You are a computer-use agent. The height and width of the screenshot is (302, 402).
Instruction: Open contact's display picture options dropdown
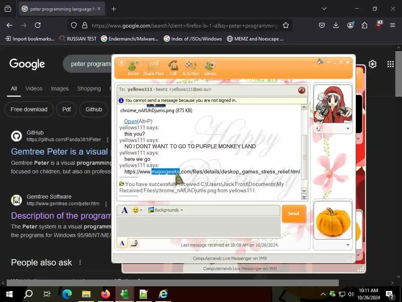click(x=348, y=129)
